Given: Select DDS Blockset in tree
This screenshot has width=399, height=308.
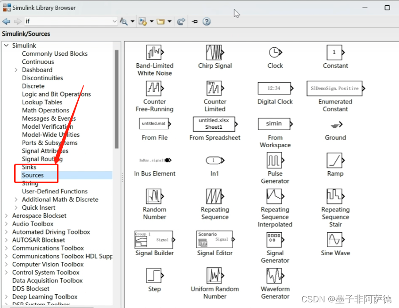Looking at the screenshot, I should click(31, 289).
